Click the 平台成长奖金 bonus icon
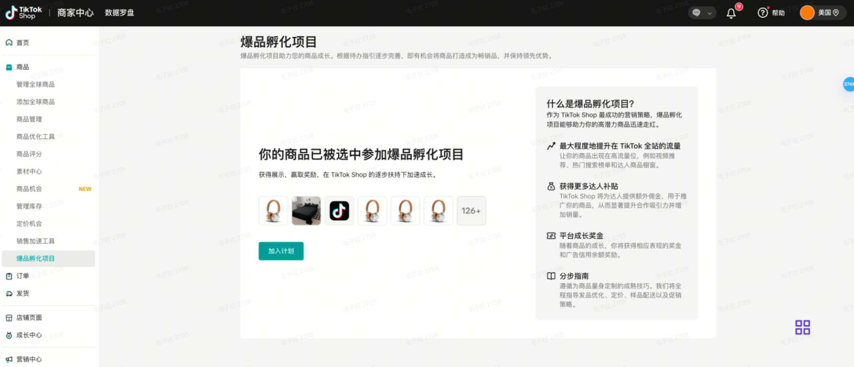This screenshot has width=854, height=367. [x=551, y=236]
